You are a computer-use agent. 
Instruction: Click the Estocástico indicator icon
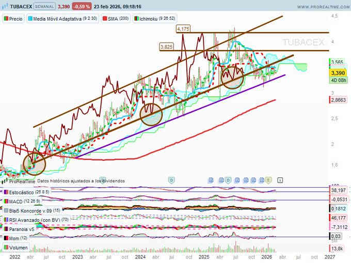point(6,191)
